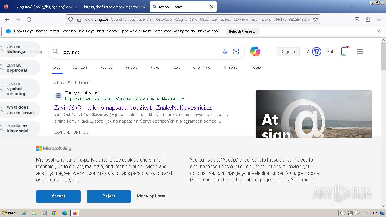
Task: Select suggestion zavináč na klavesnici
Action: 19,128
